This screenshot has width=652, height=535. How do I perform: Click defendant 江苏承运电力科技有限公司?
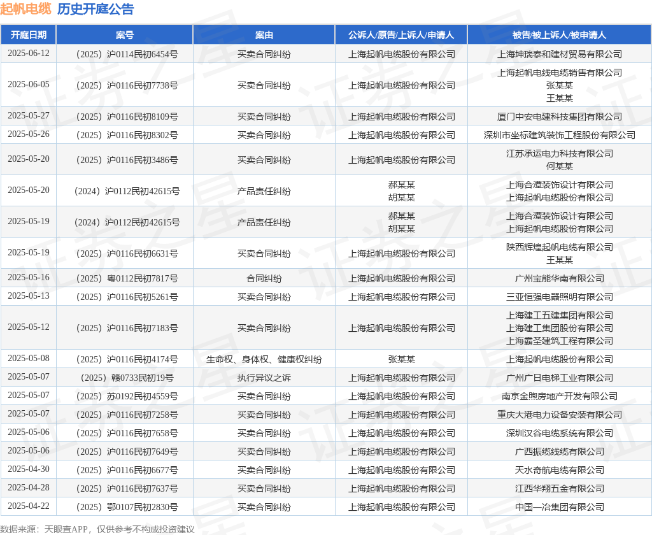559,153
